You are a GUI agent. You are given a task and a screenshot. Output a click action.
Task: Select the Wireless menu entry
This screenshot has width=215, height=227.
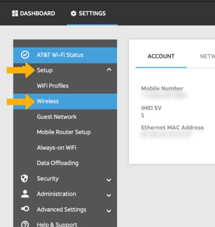[x=65, y=102]
